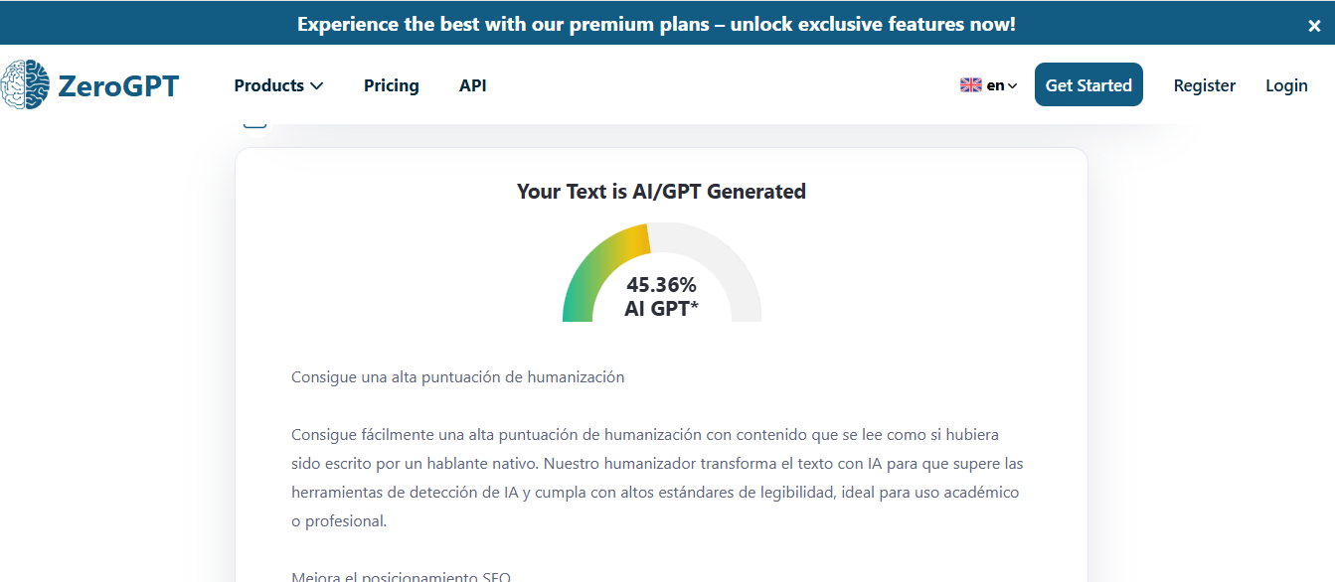Viewport: 1335px width, 582px height.
Task: Click the Get Started button
Action: click(1088, 84)
